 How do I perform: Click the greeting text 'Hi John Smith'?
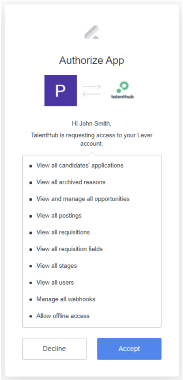tap(91, 124)
